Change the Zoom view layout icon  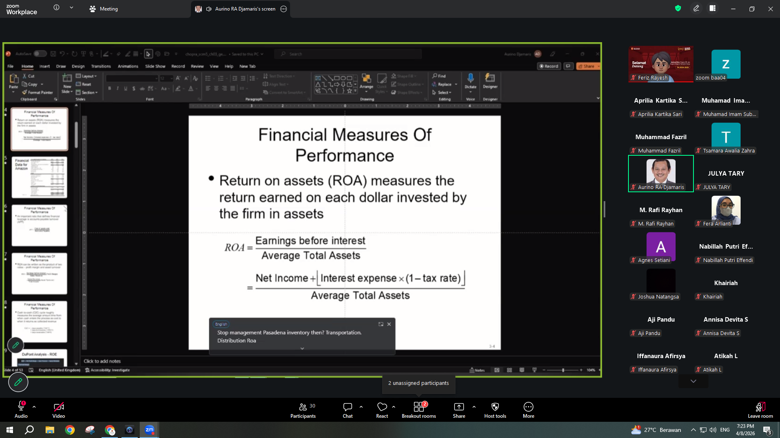(x=713, y=8)
